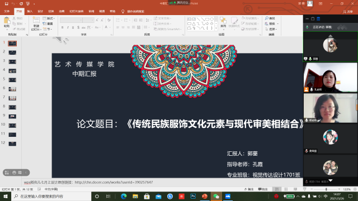
Task: Expand the shapes gallery More arrow
Action: (216, 28)
